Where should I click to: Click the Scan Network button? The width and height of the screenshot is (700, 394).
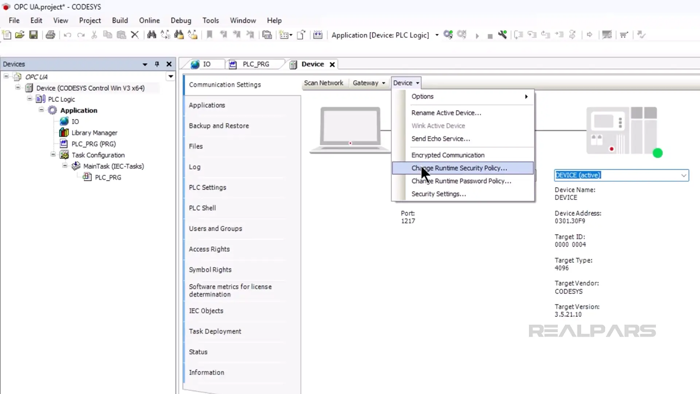point(323,83)
